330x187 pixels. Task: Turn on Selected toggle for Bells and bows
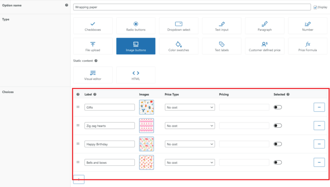coord(278,163)
